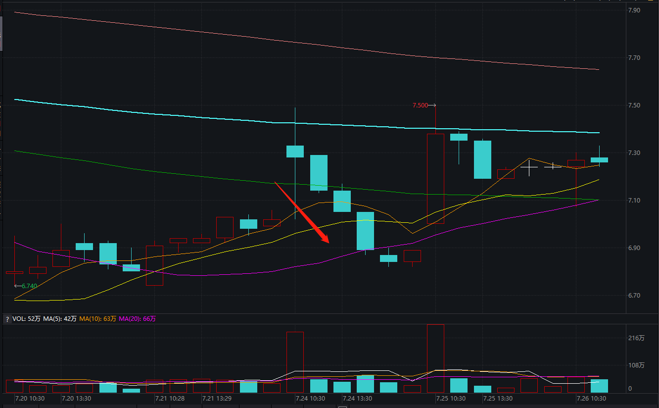Select the white MA(5): 42万 volume label
The width and height of the screenshot is (659, 408).
(x=60, y=319)
